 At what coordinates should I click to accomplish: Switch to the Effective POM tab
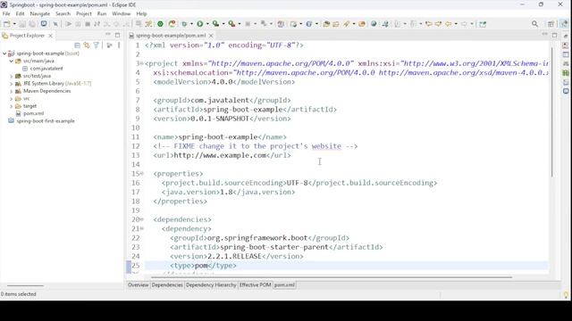click(256, 285)
